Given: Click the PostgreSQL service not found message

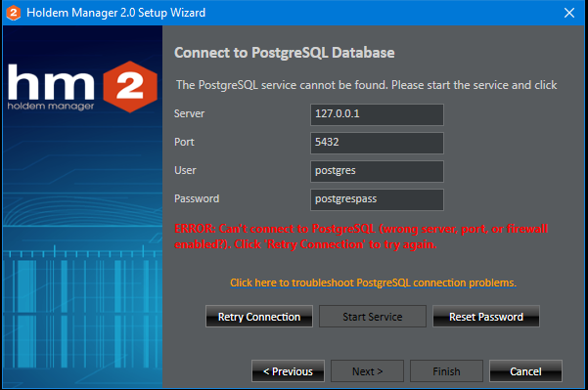Looking at the screenshot, I should [x=366, y=85].
